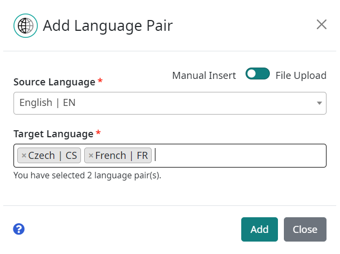Click the Manual Insert label
This screenshot has width=340, height=254.
[204, 76]
